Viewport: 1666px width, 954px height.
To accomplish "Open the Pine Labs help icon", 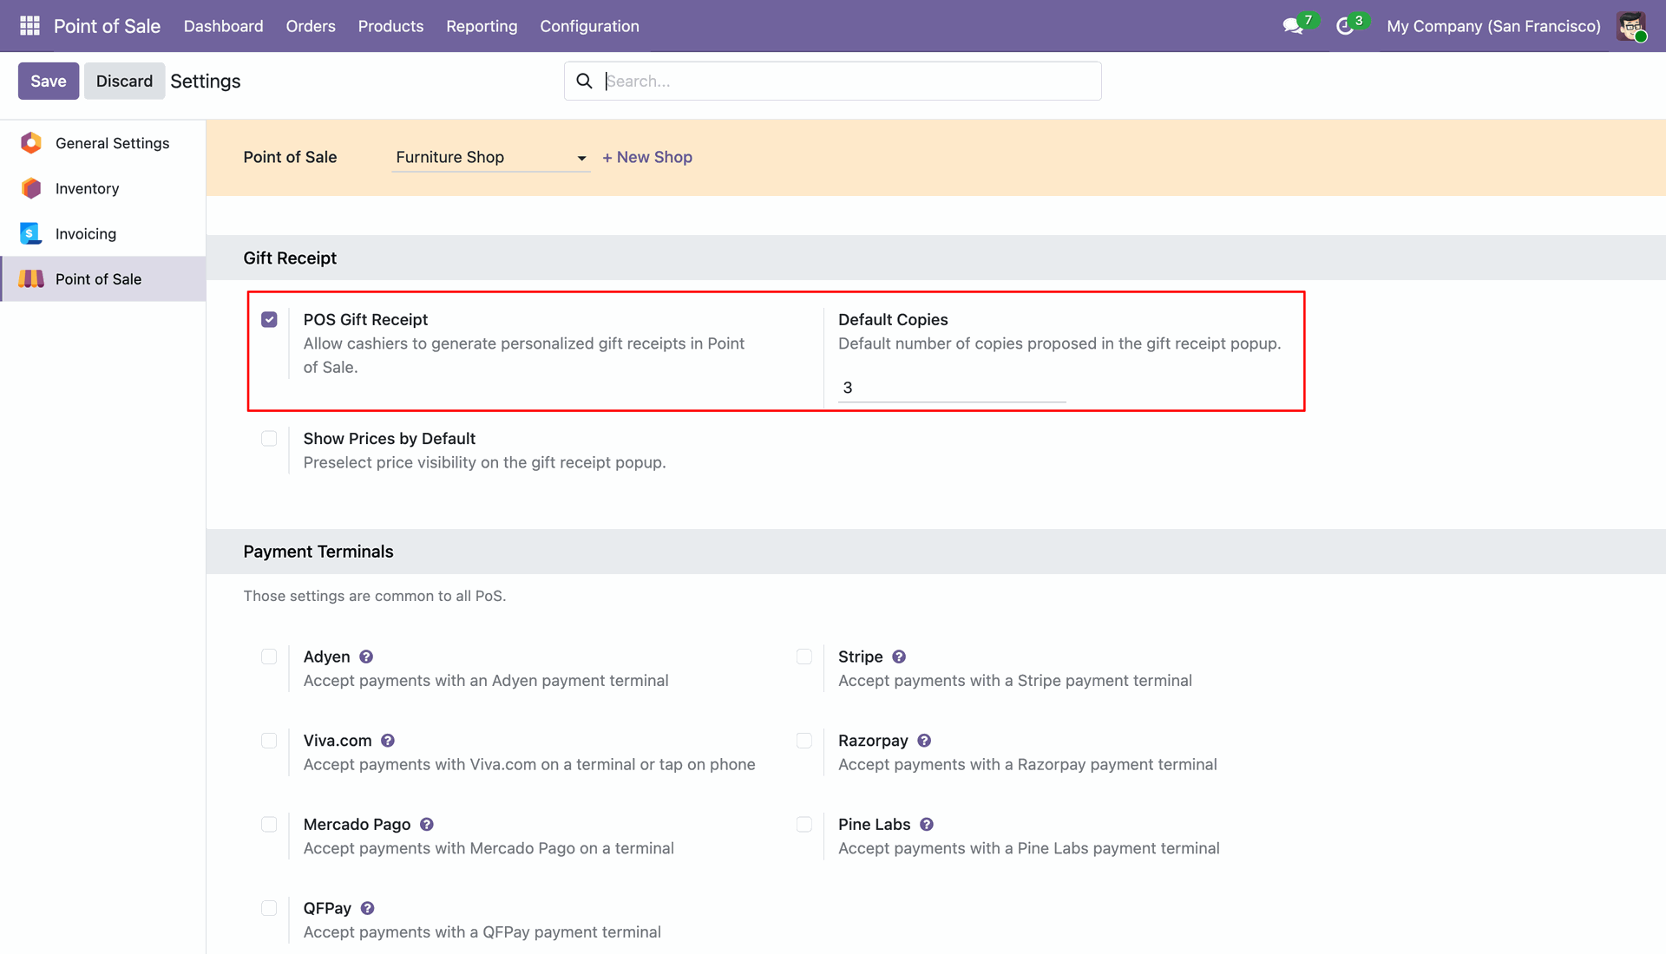I will click(927, 824).
